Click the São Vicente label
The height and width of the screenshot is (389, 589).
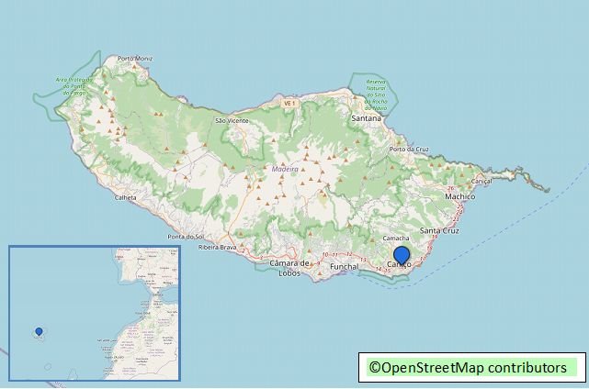click(232, 120)
